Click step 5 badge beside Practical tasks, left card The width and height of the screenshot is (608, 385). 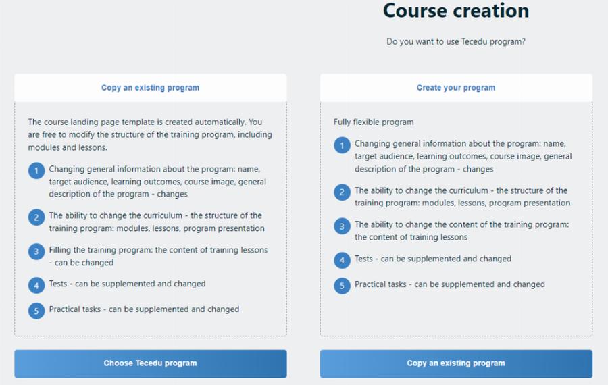coord(36,311)
